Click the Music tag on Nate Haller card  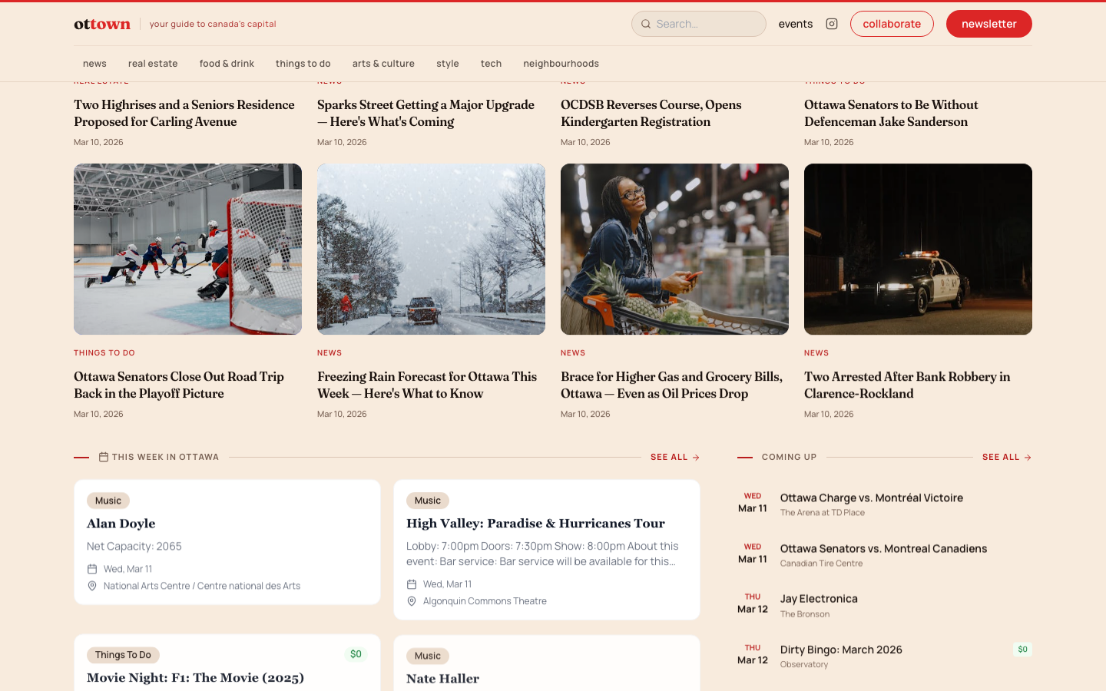[428, 656]
